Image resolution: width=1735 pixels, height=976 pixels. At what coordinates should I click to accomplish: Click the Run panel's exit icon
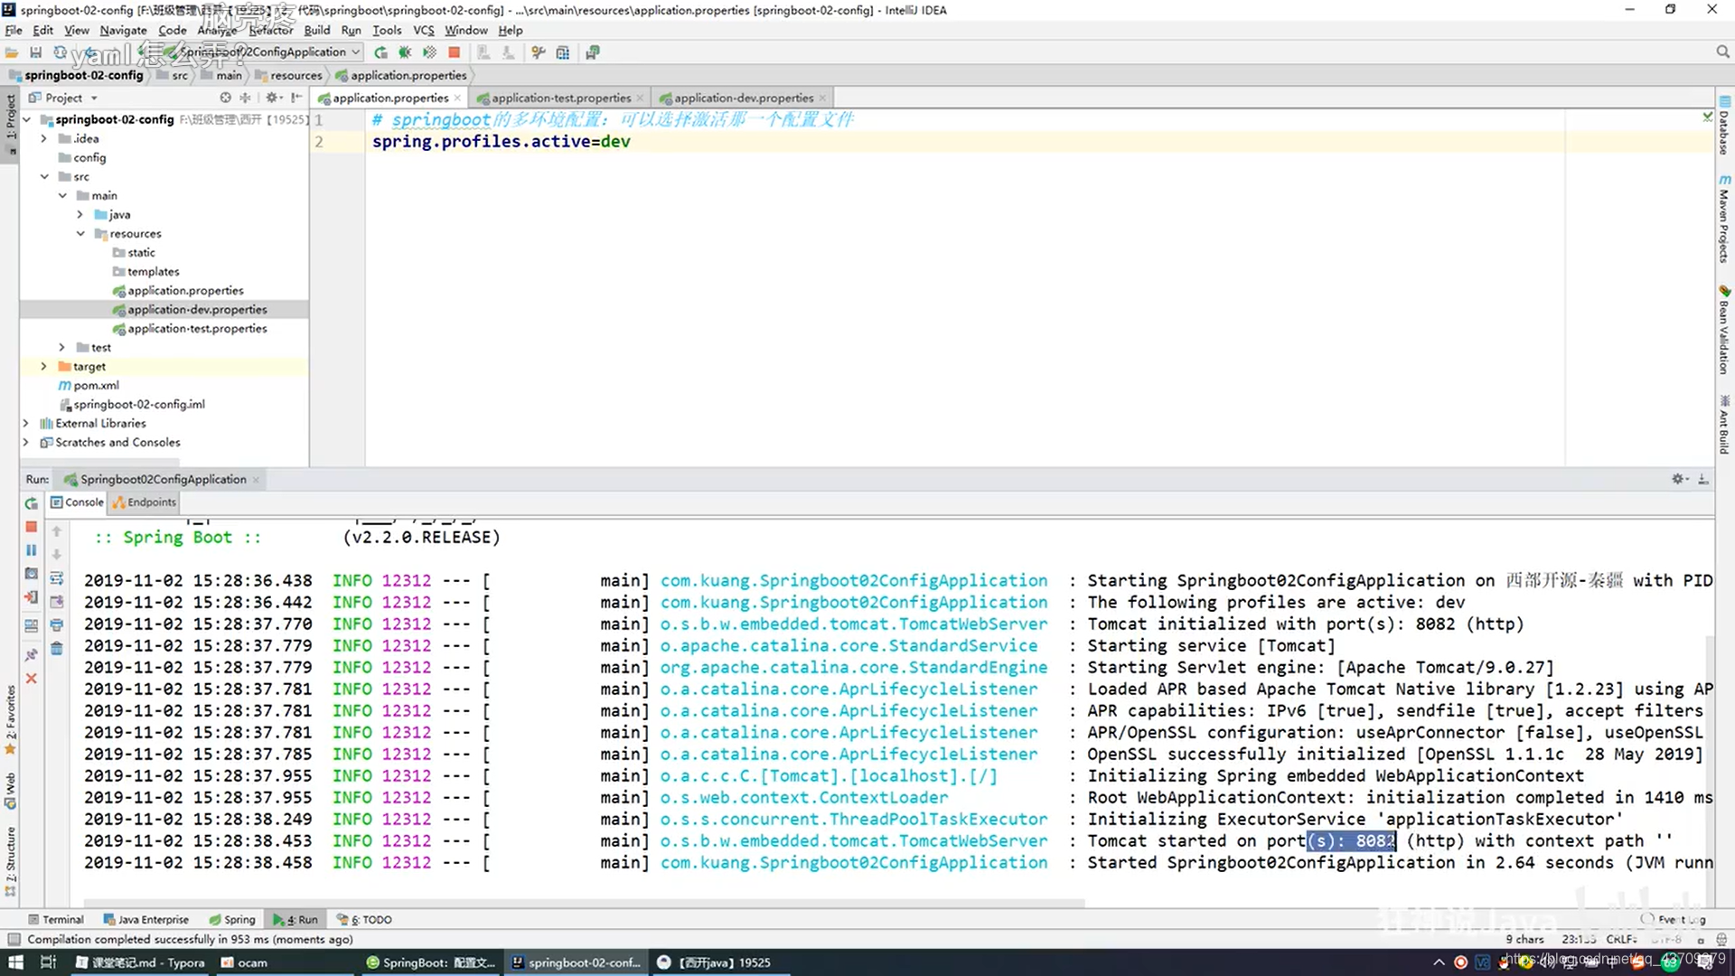(32, 597)
